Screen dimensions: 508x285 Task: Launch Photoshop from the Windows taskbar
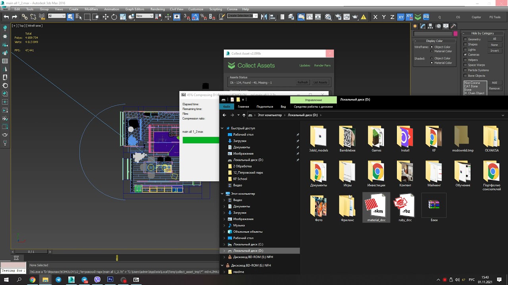click(x=110, y=280)
